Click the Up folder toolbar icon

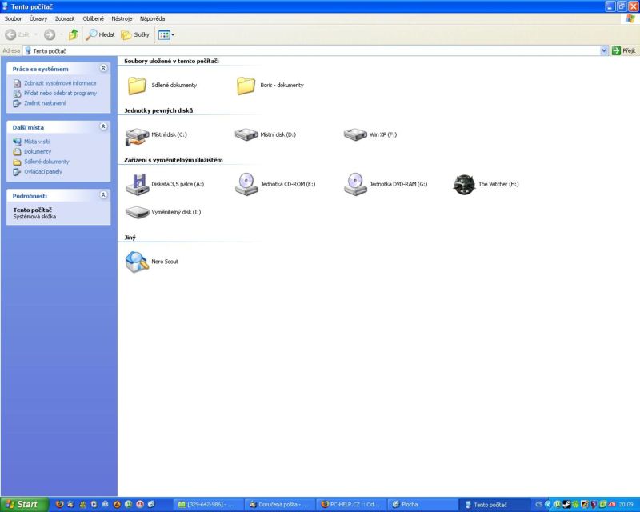pos(74,34)
